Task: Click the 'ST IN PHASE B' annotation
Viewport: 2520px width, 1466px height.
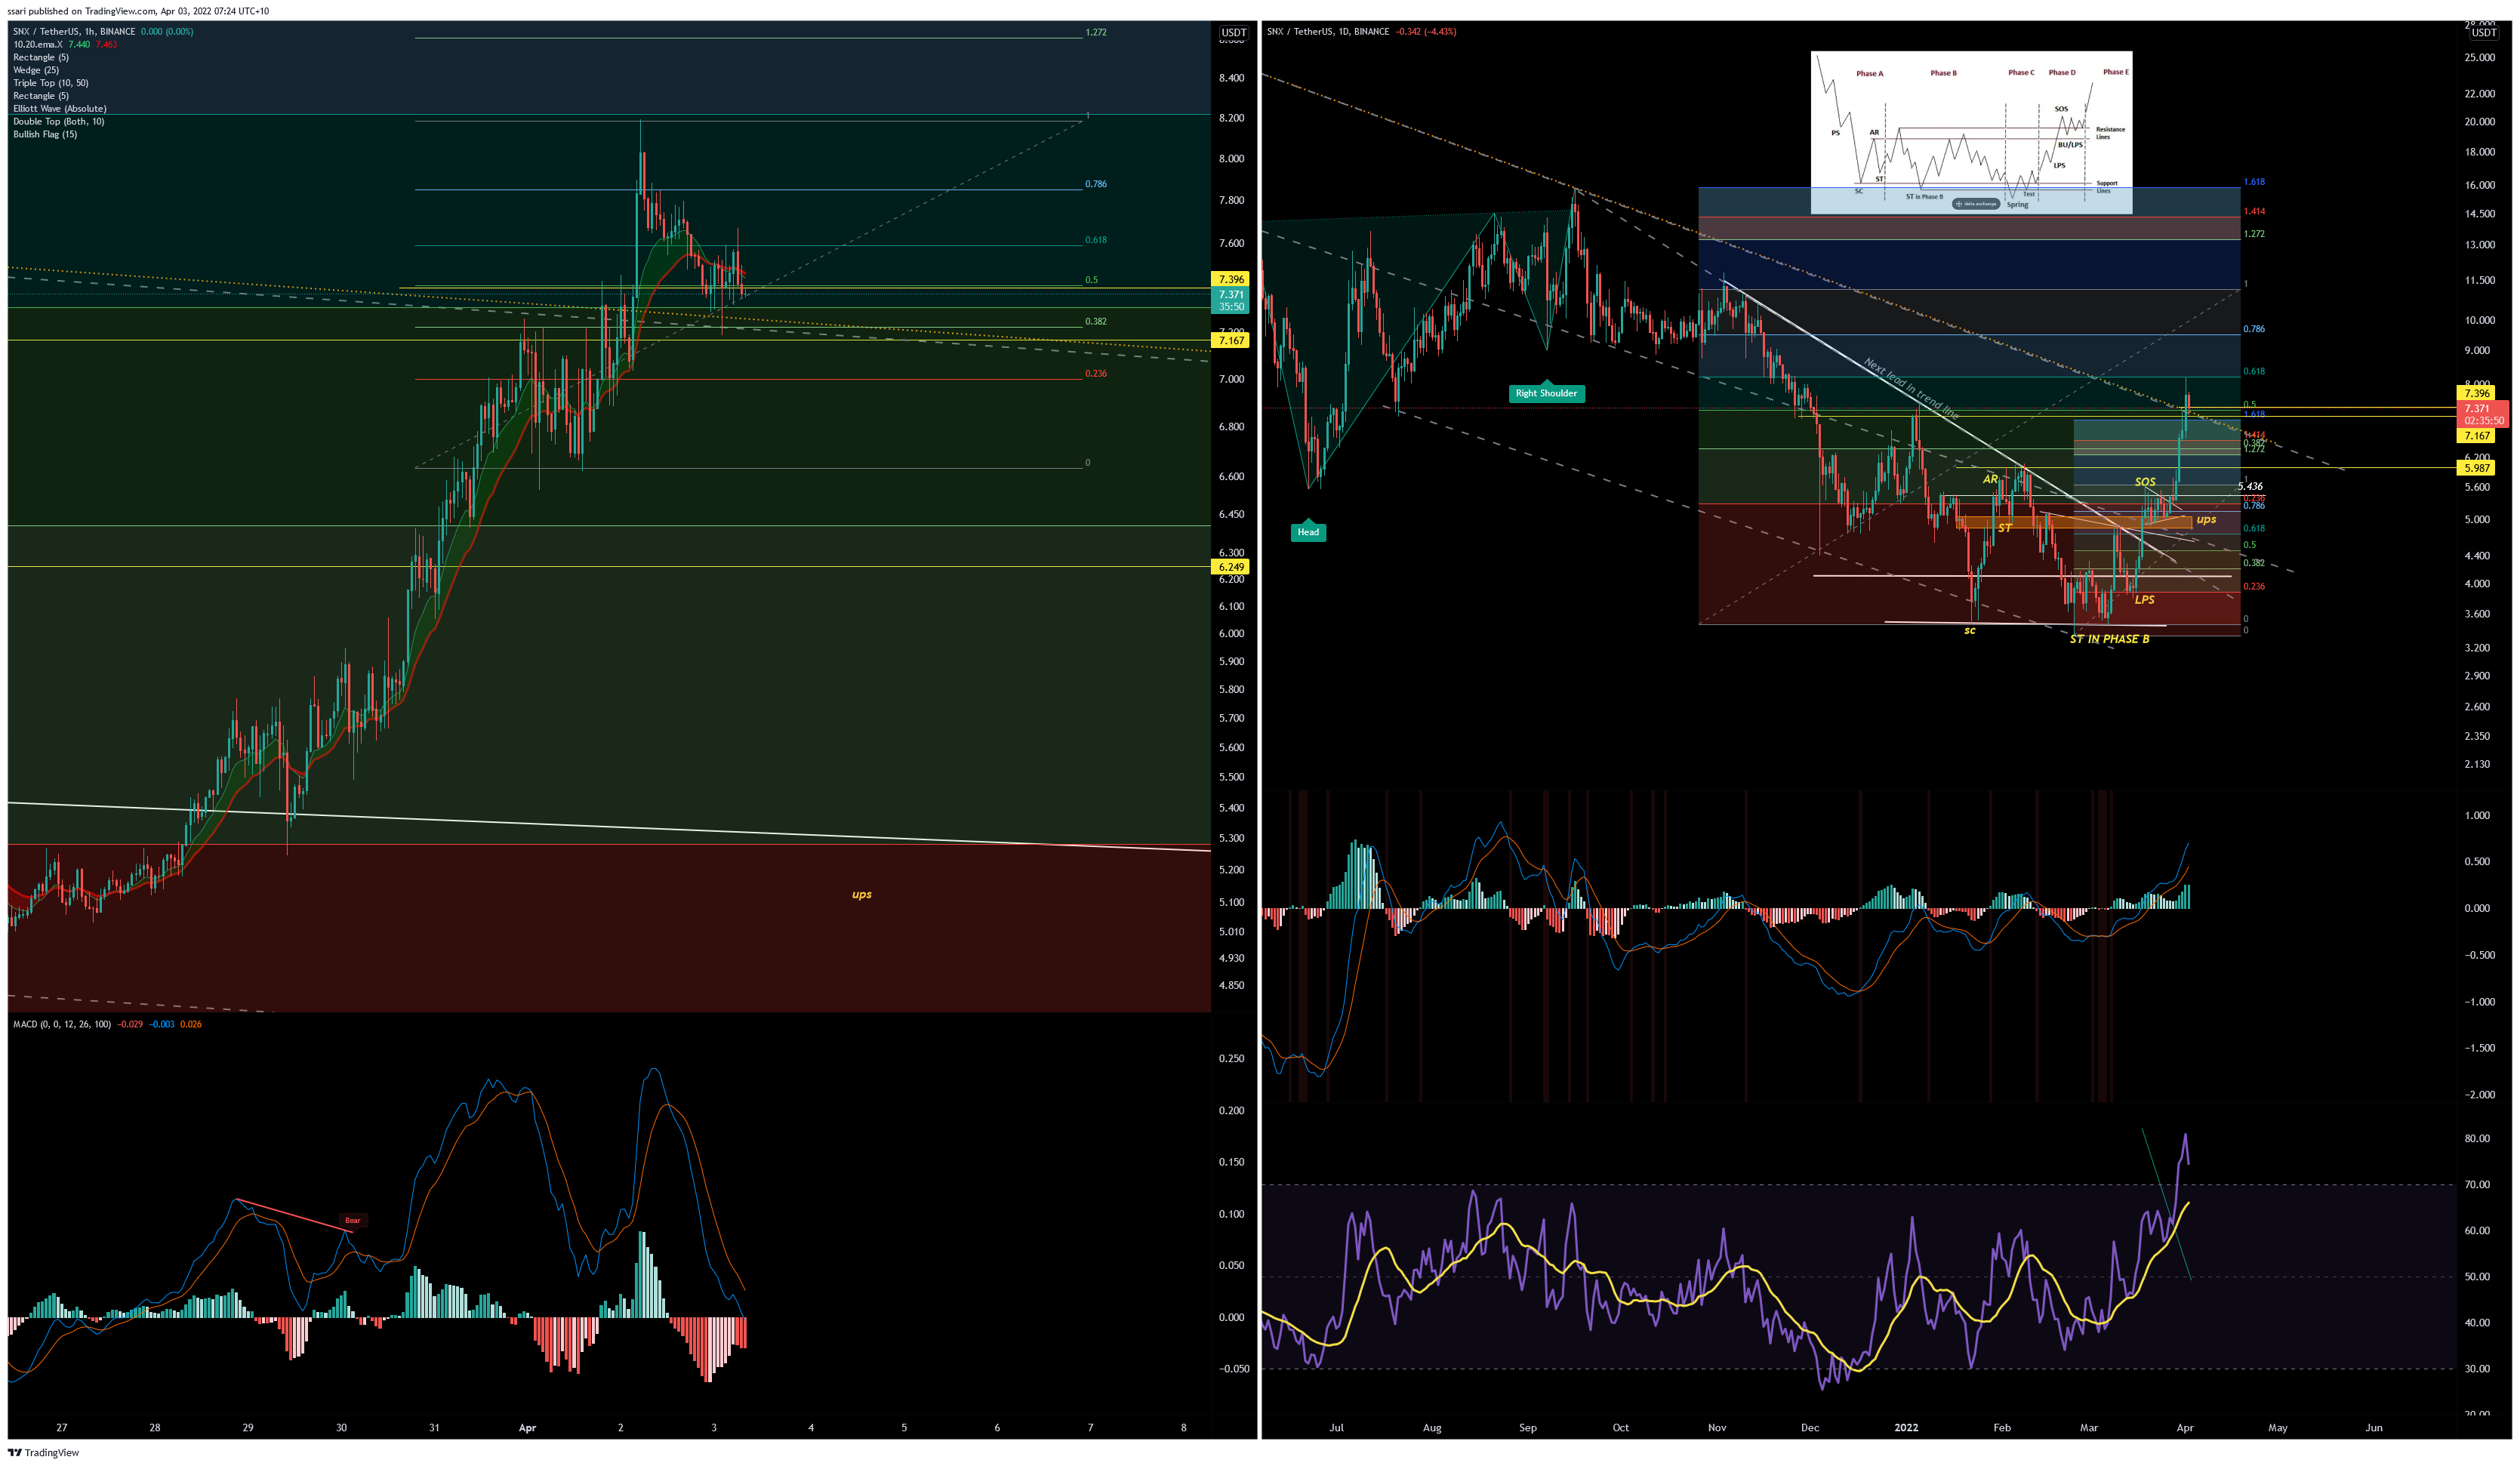Action: click(x=2109, y=639)
